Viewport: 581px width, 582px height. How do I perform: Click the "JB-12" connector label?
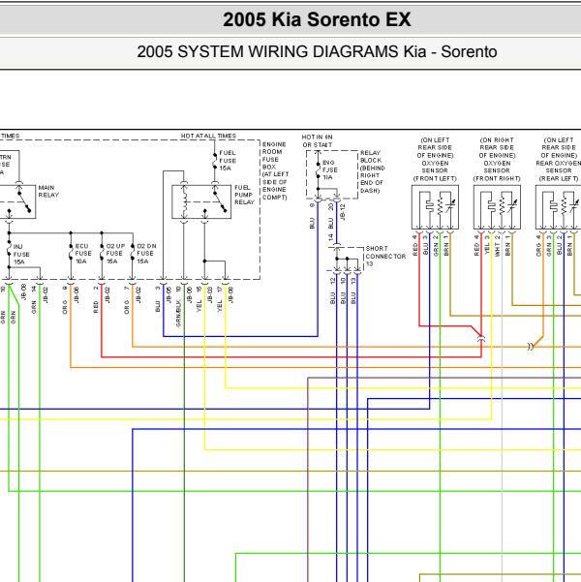coord(343,212)
